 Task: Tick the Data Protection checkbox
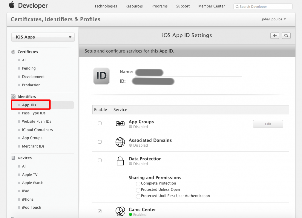[100, 160]
